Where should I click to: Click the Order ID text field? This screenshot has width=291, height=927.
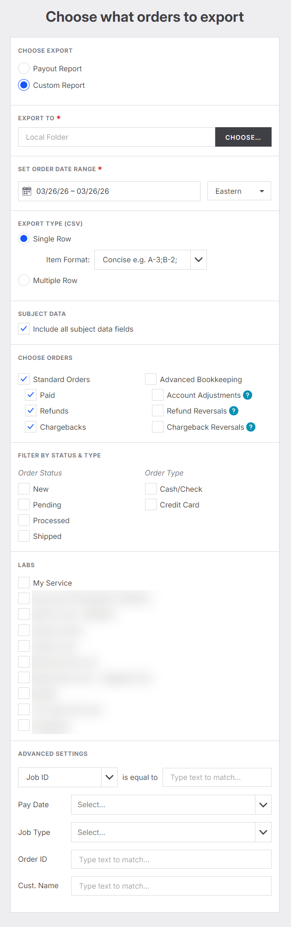point(171,859)
